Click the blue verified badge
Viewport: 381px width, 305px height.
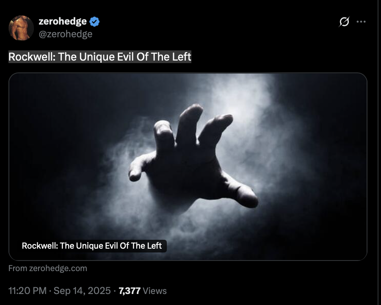point(94,22)
